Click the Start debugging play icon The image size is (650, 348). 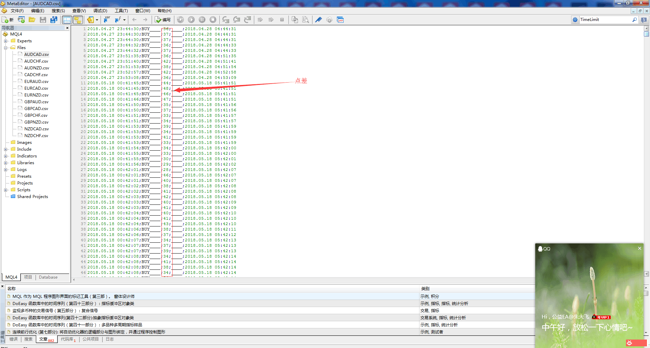point(191,20)
